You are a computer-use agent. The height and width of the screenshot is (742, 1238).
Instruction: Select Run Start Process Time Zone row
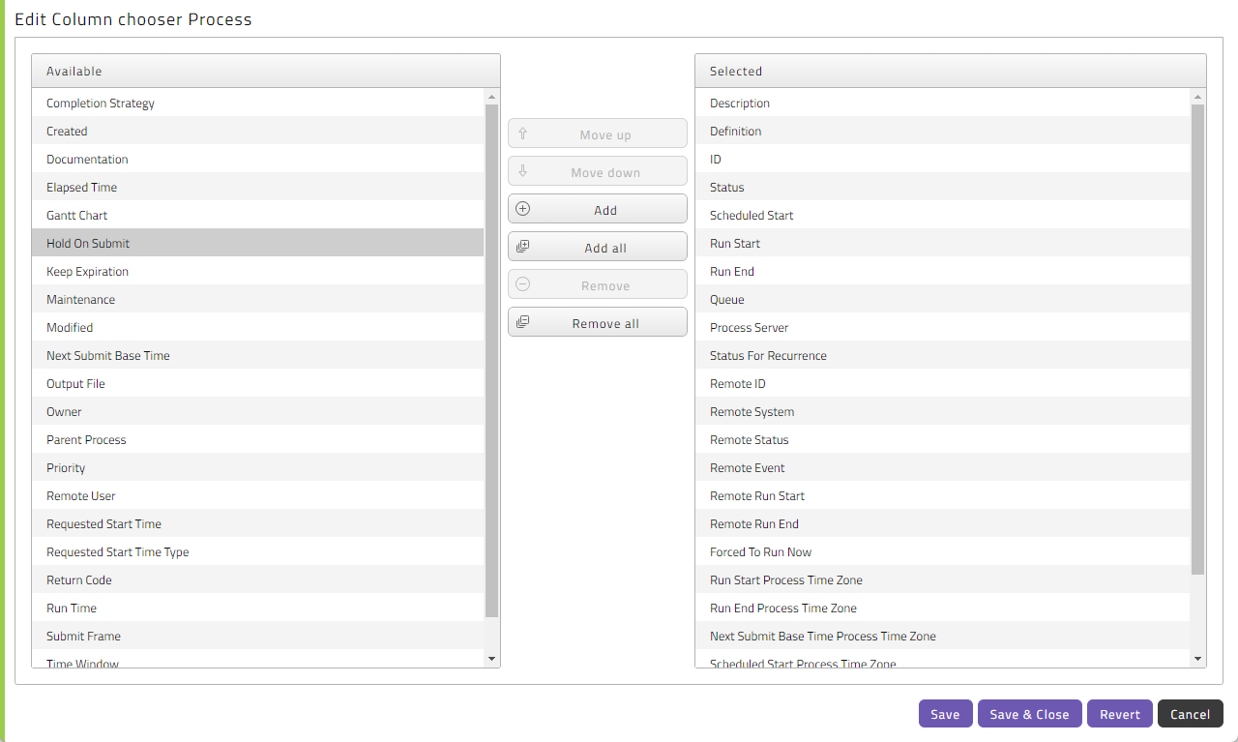click(x=943, y=579)
